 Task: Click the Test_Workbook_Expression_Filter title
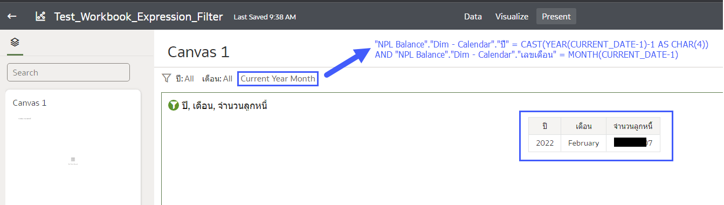pos(139,16)
